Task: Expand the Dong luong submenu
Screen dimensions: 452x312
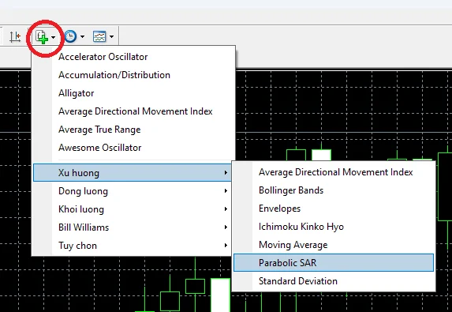Action: pos(133,191)
